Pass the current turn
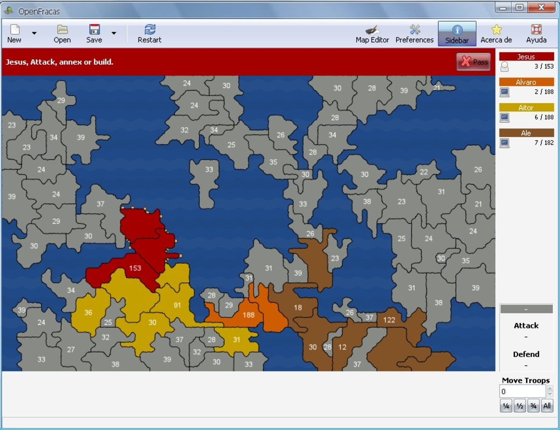The width and height of the screenshot is (560, 430). pyautogui.click(x=473, y=62)
